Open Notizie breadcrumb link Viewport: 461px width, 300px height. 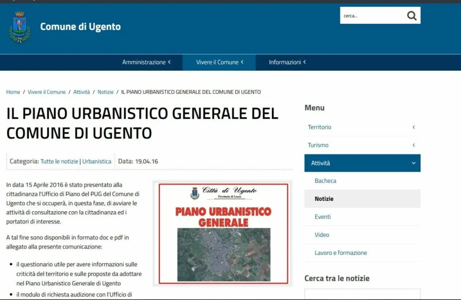(x=105, y=92)
